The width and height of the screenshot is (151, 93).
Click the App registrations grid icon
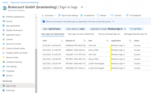click(x=4, y=26)
